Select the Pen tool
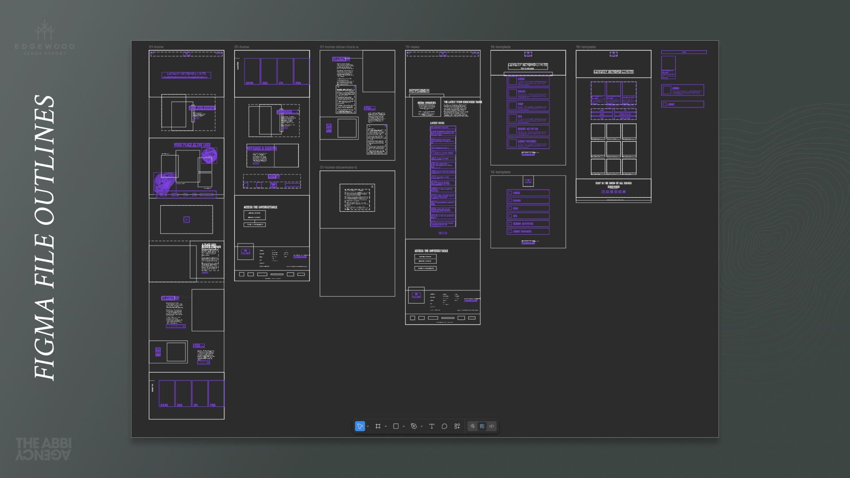The width and height of the screenshot is (850, 478). [414, 426]
